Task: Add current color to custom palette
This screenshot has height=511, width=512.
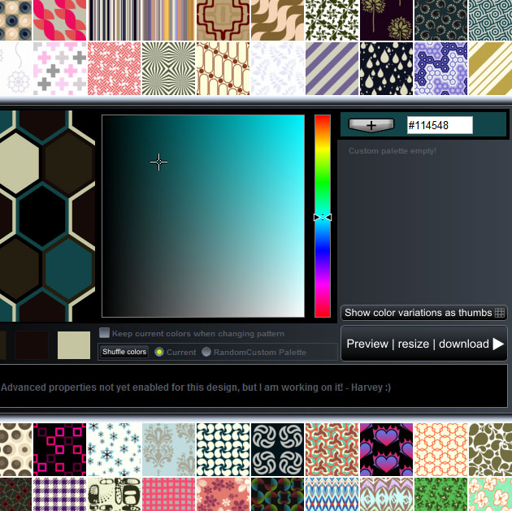Action: pyautogui.click(x=371, y=125)
